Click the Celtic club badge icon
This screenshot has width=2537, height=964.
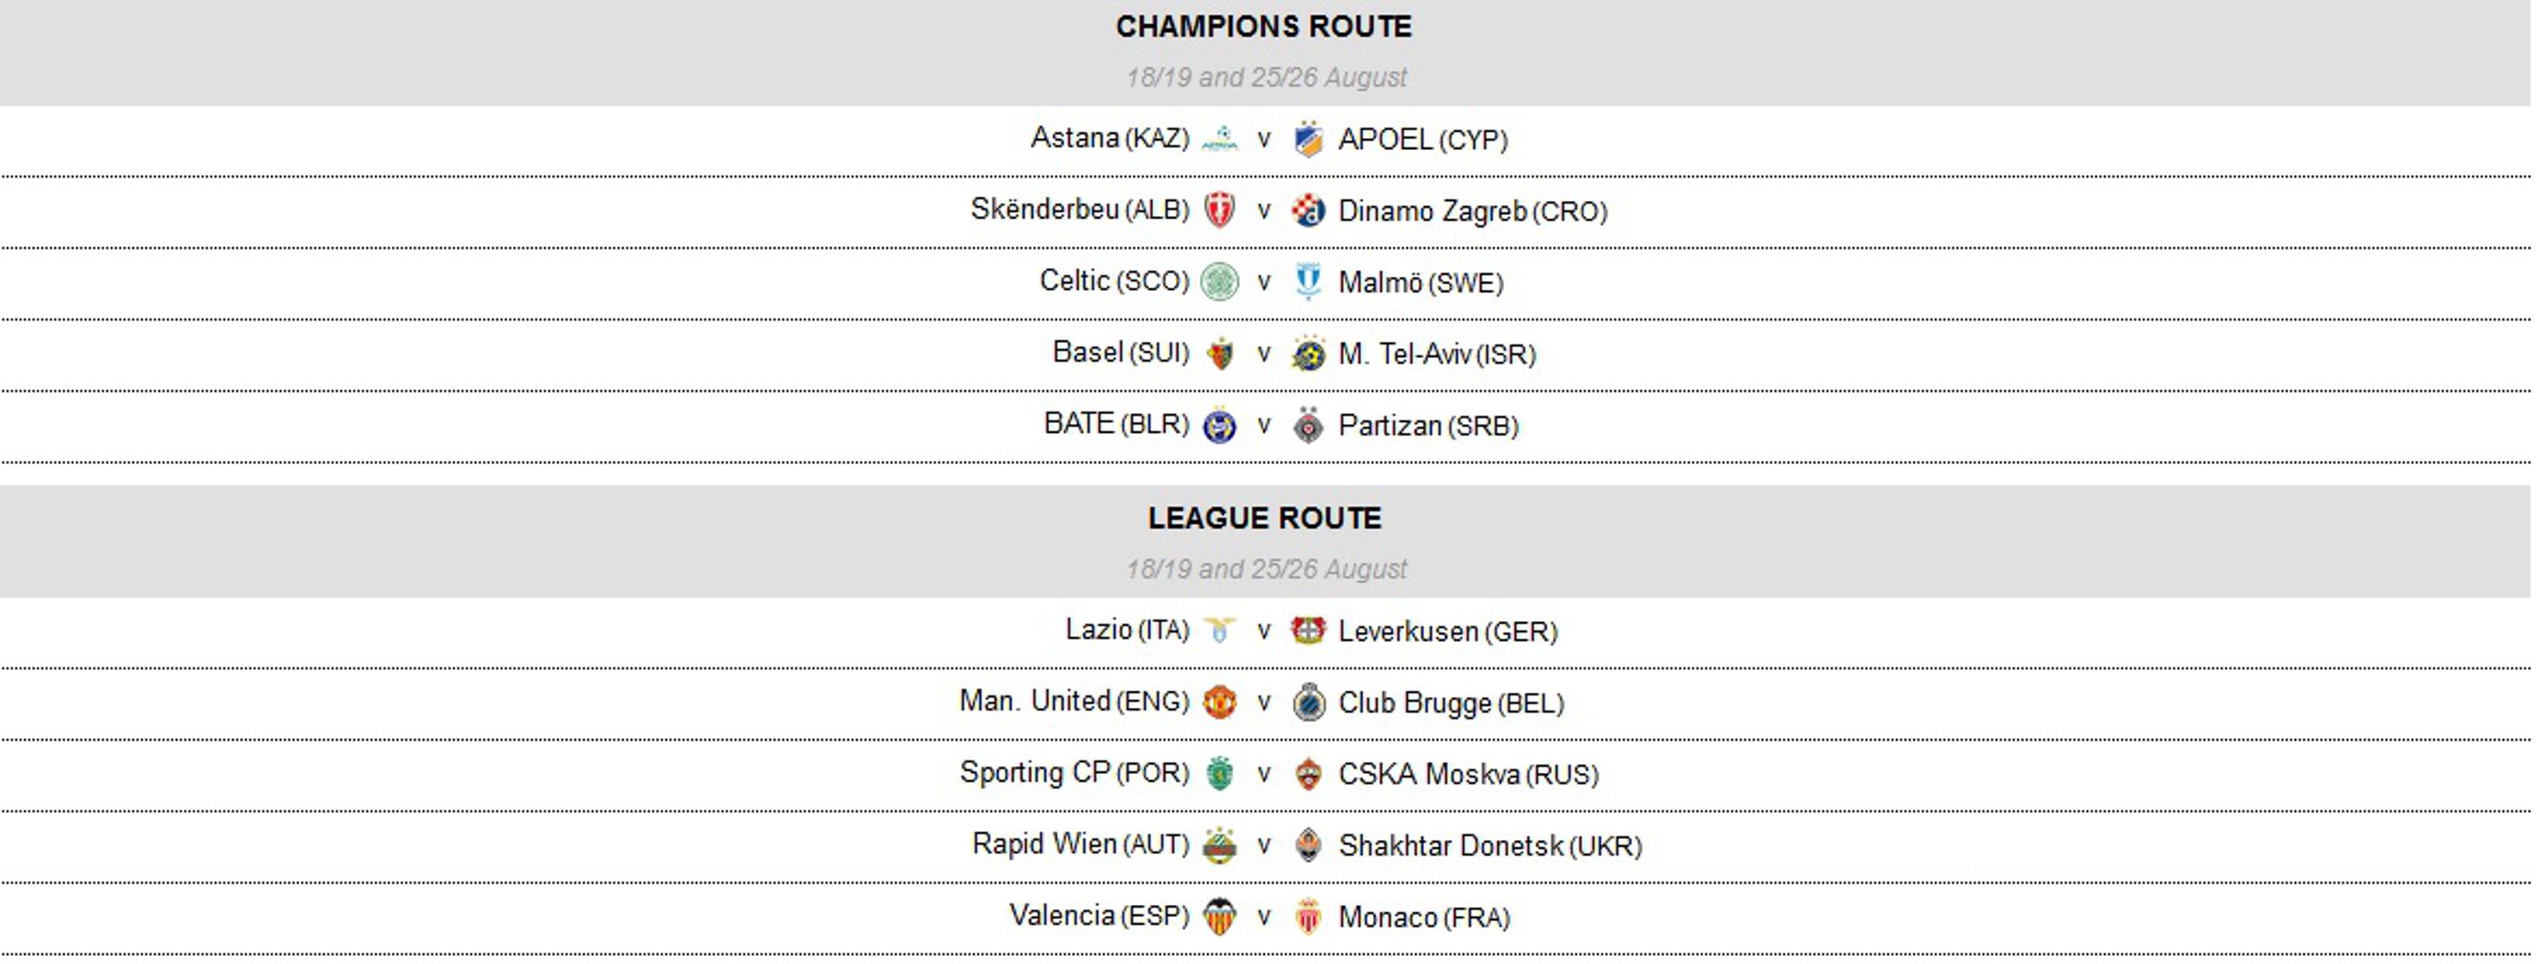click(x=1219, y=282)
